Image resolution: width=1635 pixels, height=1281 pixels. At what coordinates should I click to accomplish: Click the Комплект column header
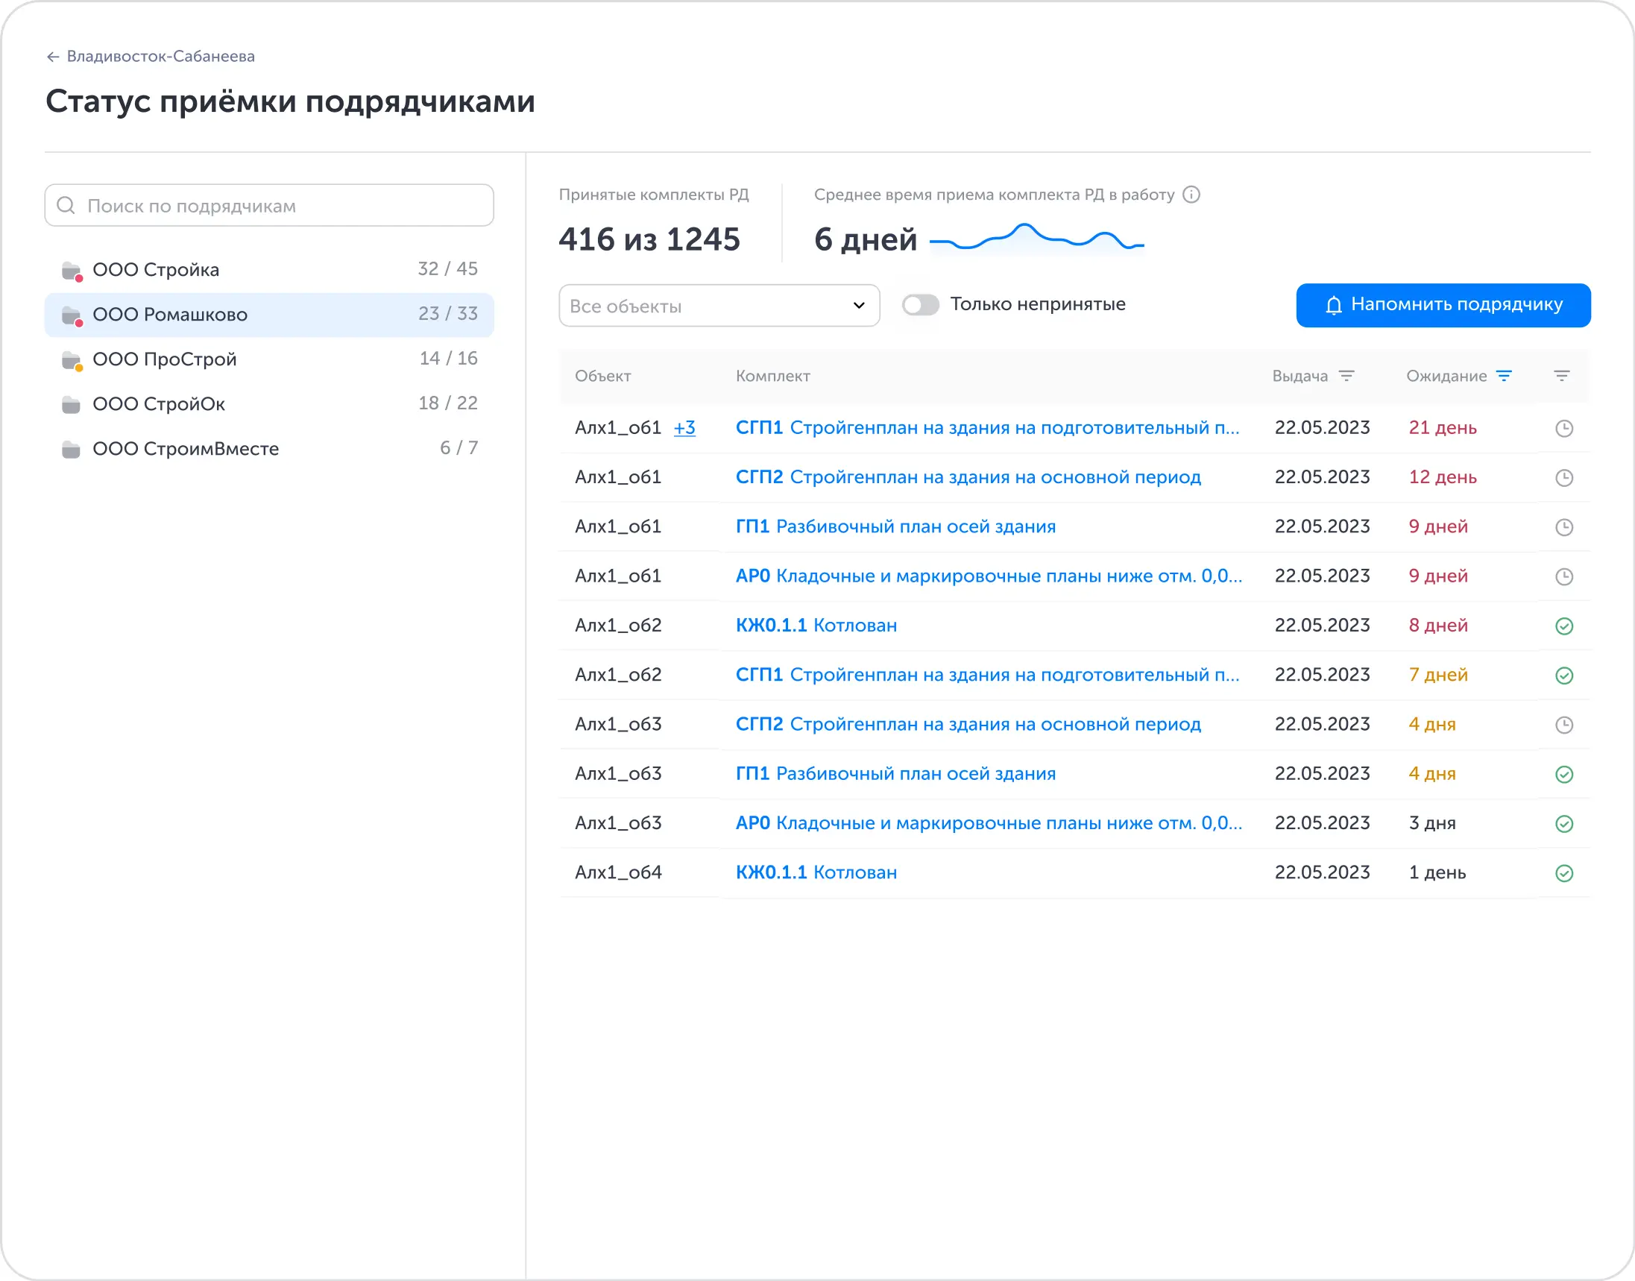point(772,376)
